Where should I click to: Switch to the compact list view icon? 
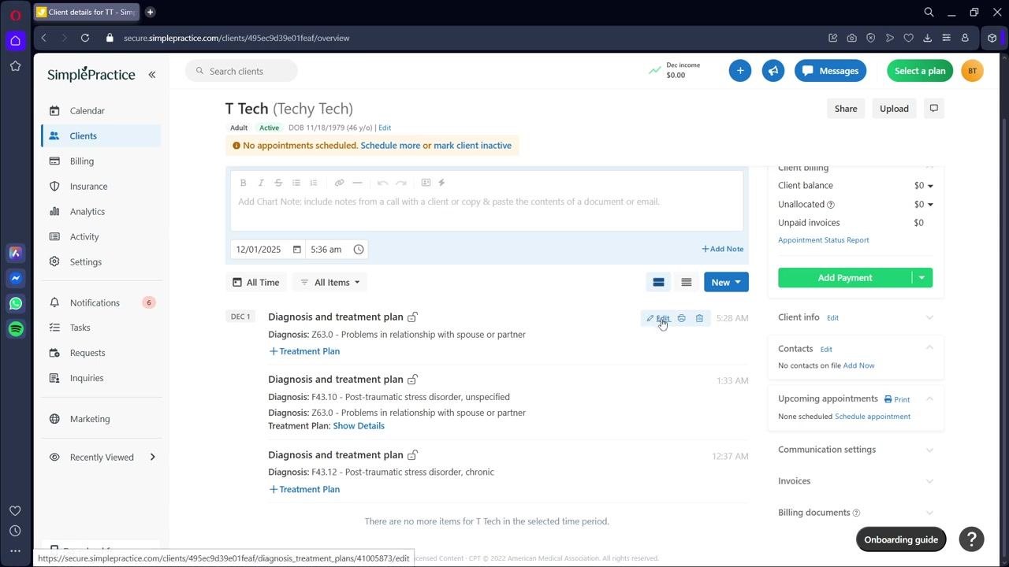coord(687,282)
